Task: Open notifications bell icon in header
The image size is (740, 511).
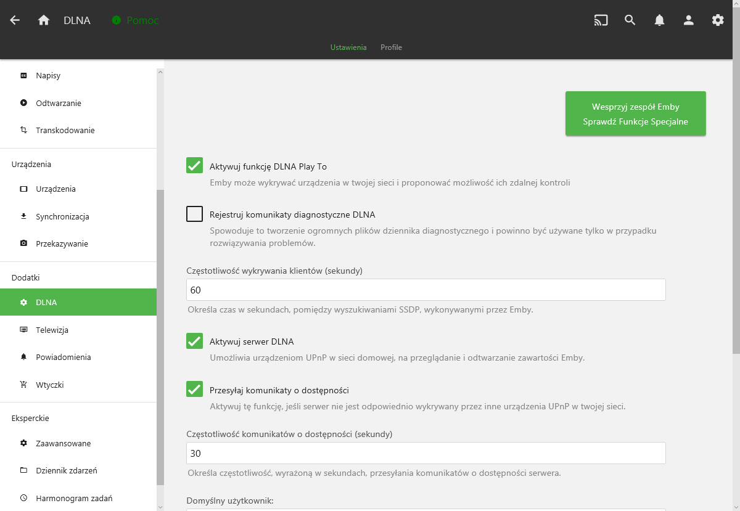Action: [x=659, y=20]
